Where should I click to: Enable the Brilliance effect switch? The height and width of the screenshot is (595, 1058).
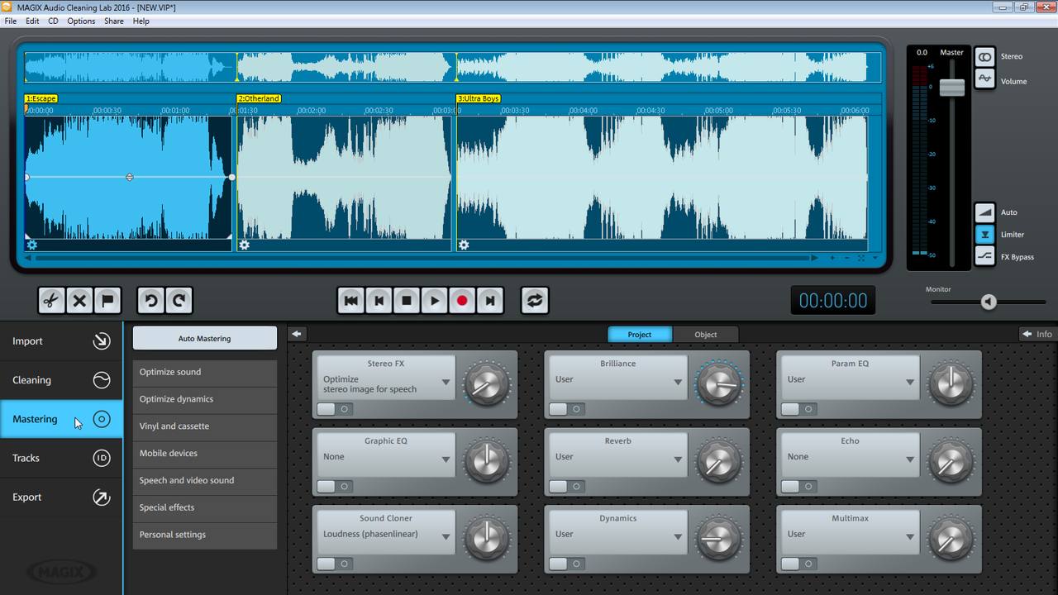pyautogui.click(x=567, y=409)
